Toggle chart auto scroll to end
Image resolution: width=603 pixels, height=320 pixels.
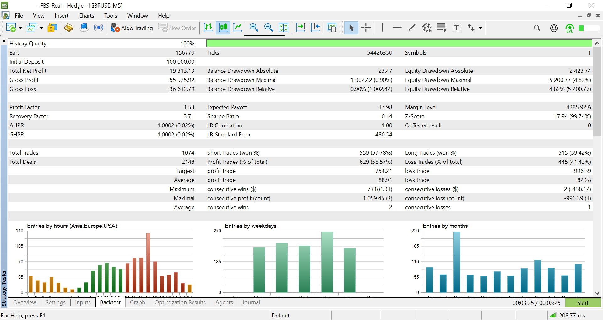pyautogui.click(x=301, y=28)
